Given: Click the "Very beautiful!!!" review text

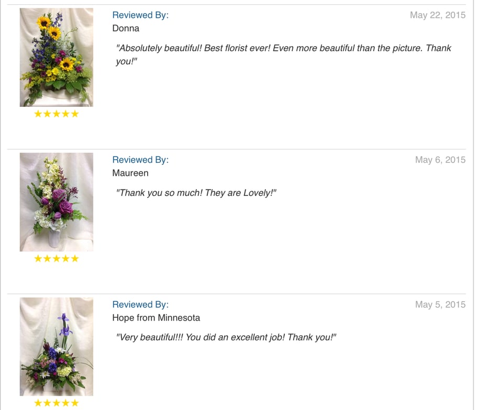Looking at the screenshot, I should click(x=226, y=337).
